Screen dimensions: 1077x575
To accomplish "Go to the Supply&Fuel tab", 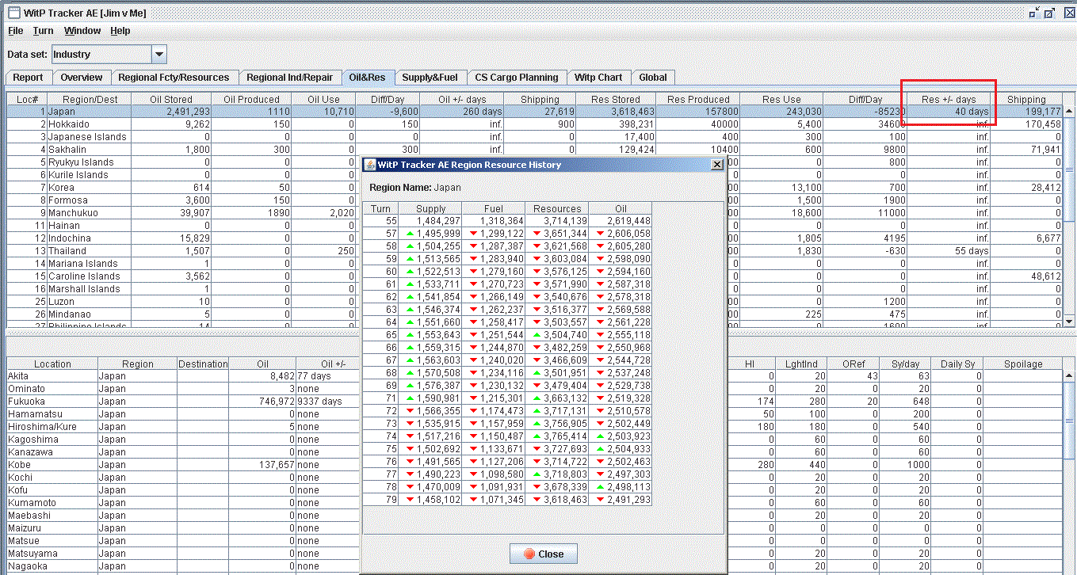I will (430, 78).
